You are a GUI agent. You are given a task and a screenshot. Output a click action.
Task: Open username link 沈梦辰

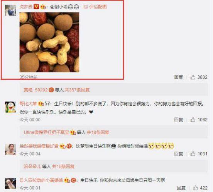pos(26,7)
